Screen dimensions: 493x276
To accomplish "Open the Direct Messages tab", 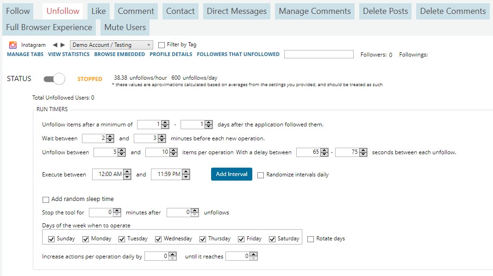I will 237,11.
